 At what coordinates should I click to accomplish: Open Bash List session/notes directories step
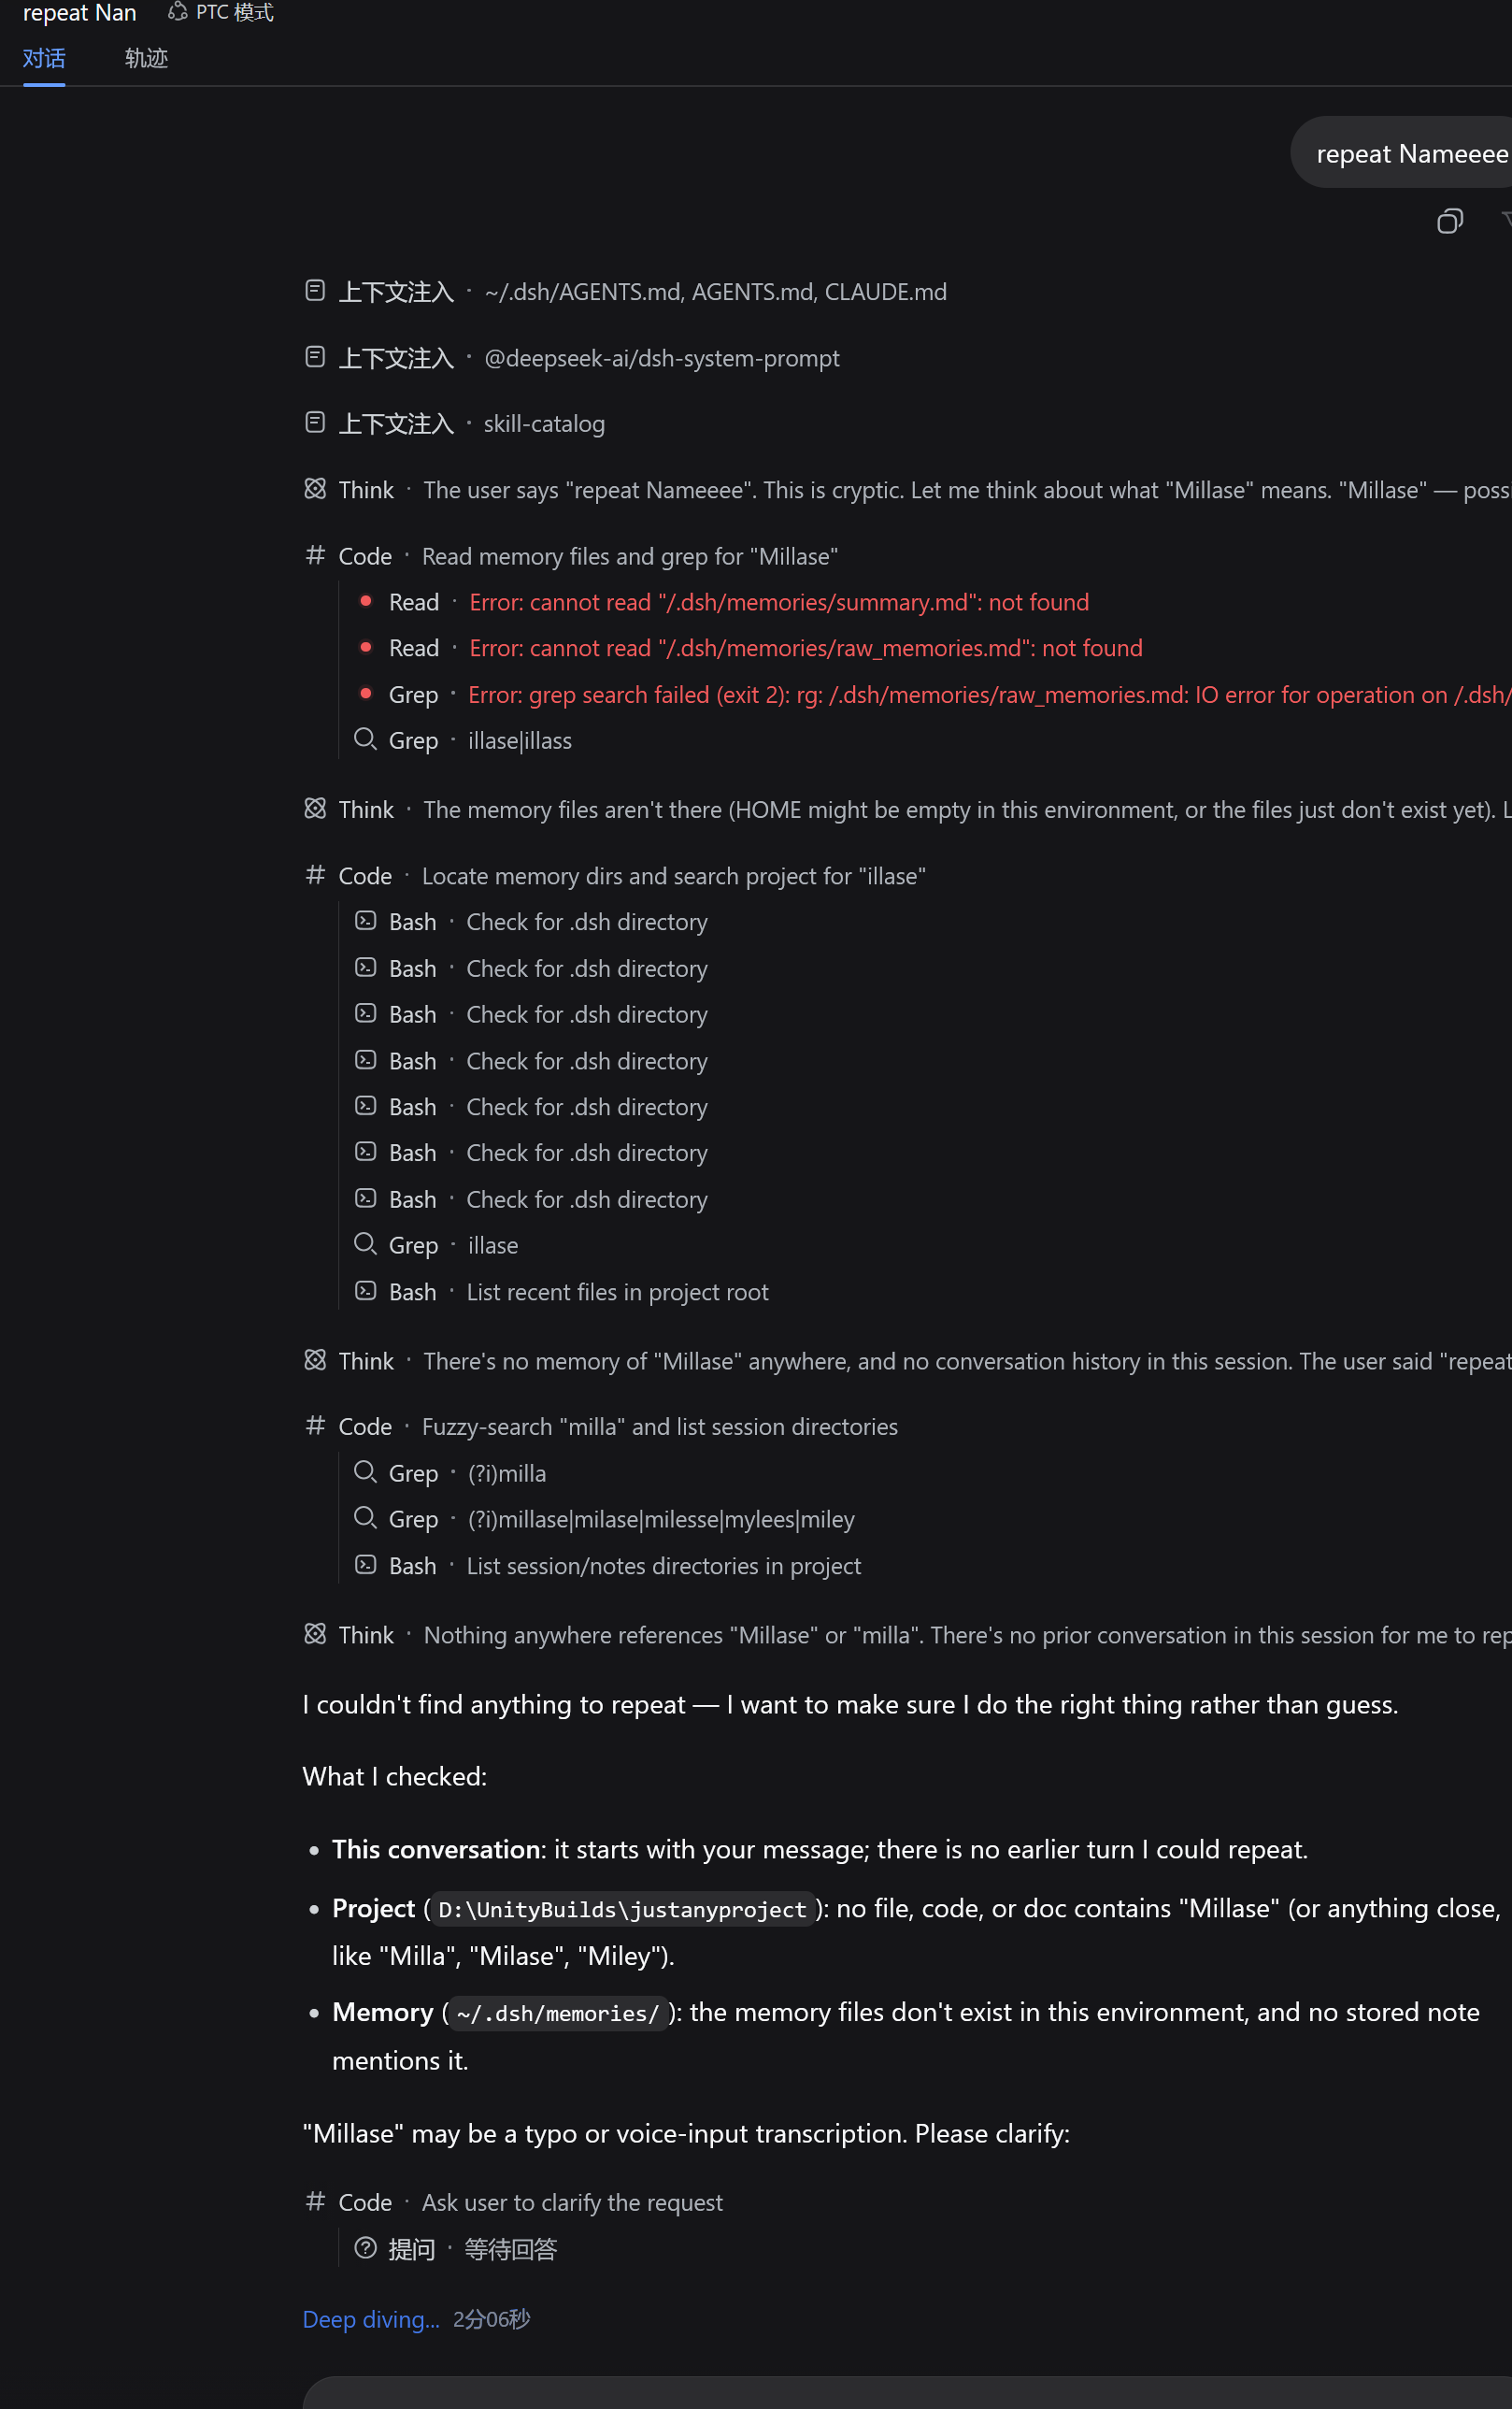pos(608,1565)
